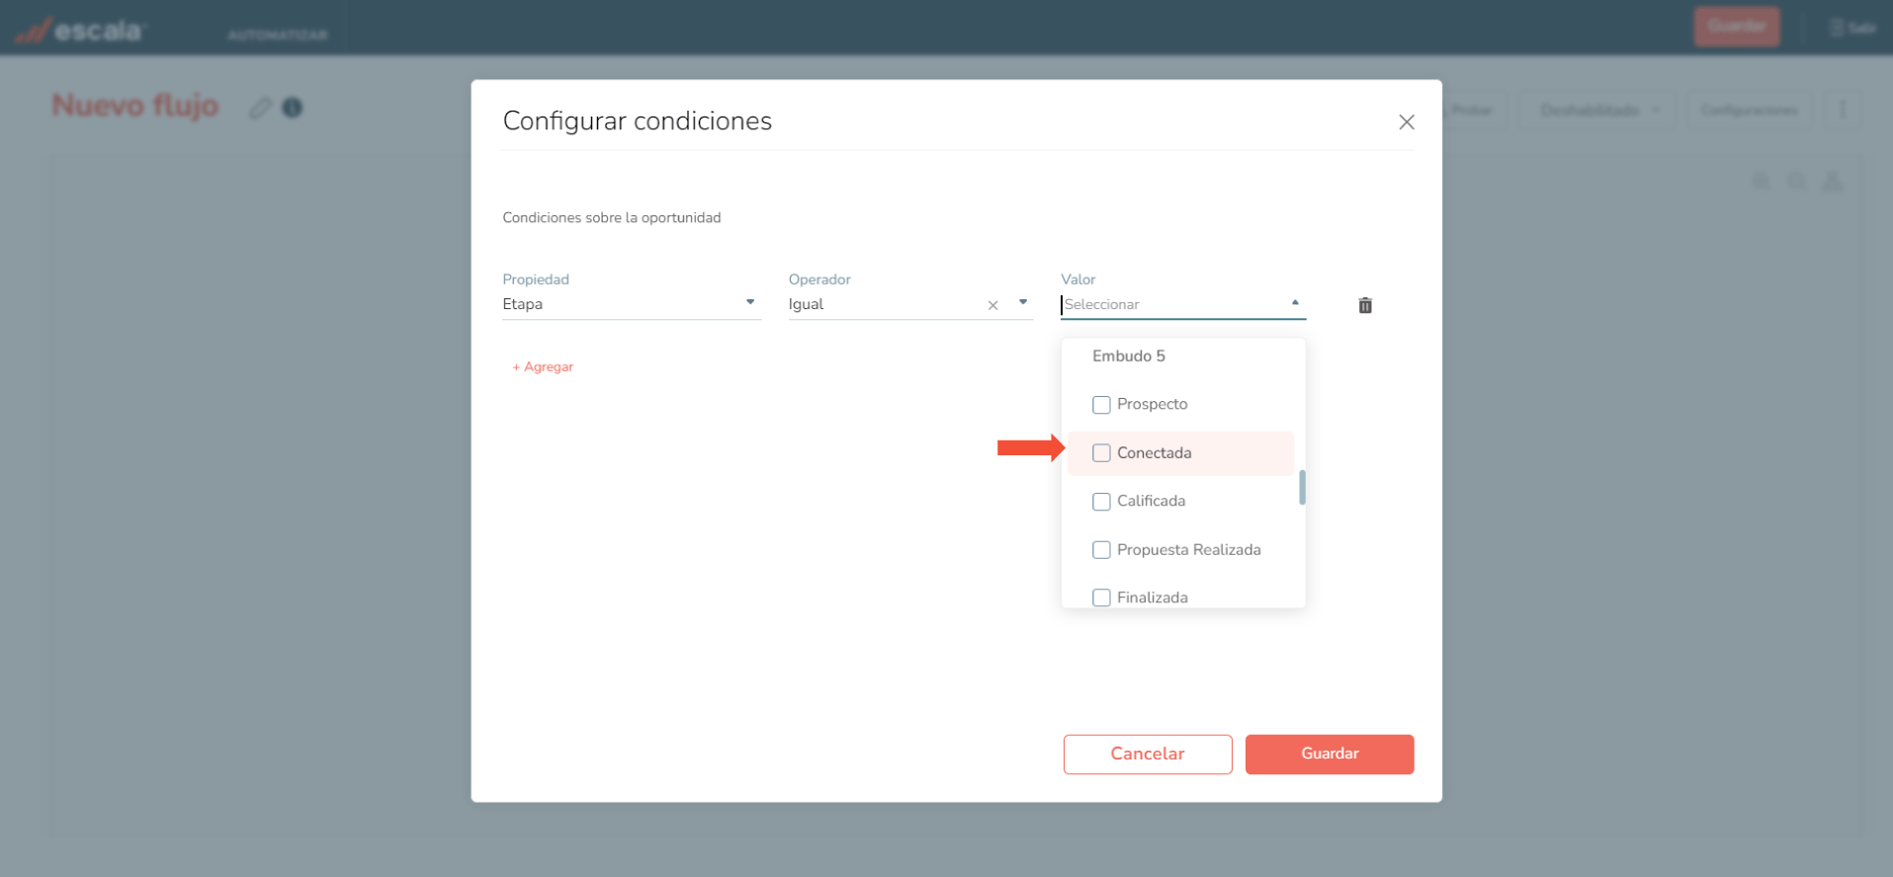Screen dimensions: 1893x877
Task: Click the pencil icon beside Nuevo flujo
Action: (260, 108)
